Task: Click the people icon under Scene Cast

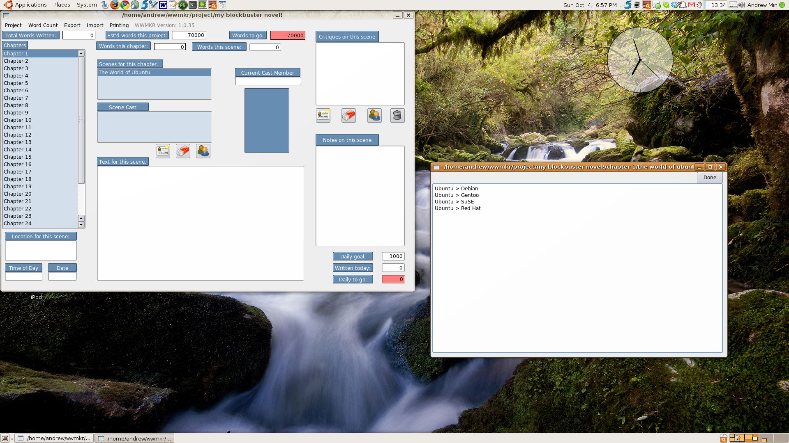Action: (203, 151)
